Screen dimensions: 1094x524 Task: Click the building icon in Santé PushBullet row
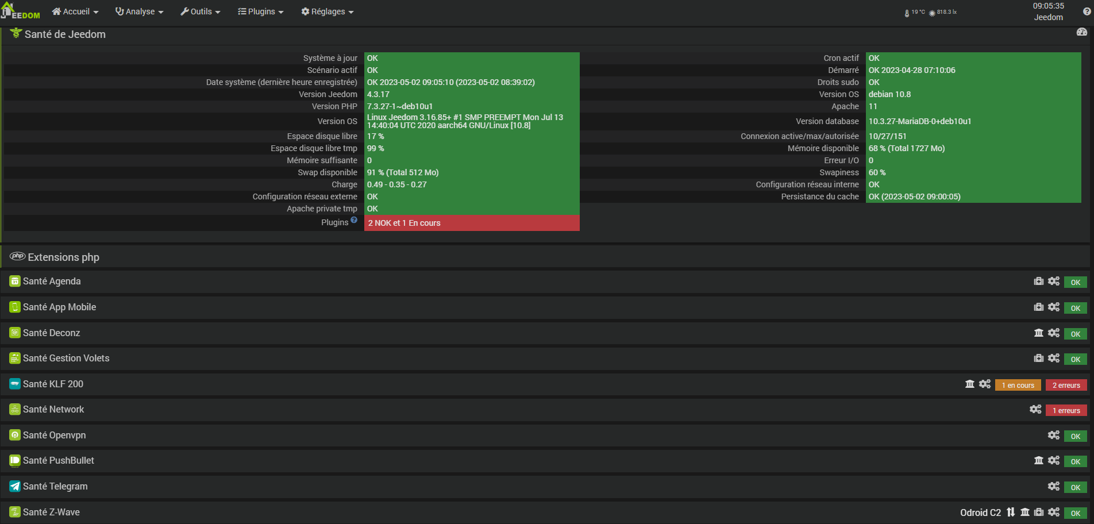pos(1039,460)
